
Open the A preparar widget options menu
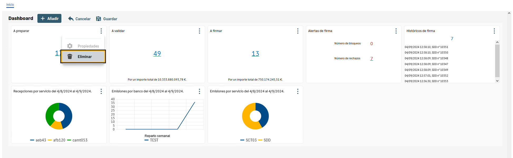click(101, 31)
